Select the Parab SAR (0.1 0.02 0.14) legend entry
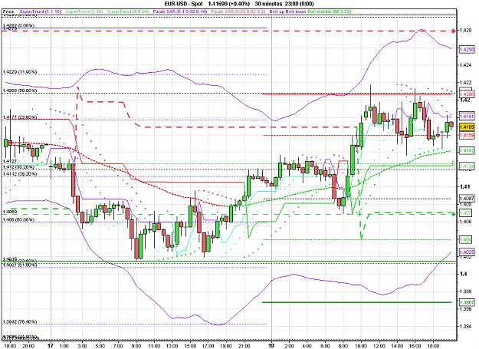Image resolution: width=479 pixels, height=349 pixels. tap(180, 12)
